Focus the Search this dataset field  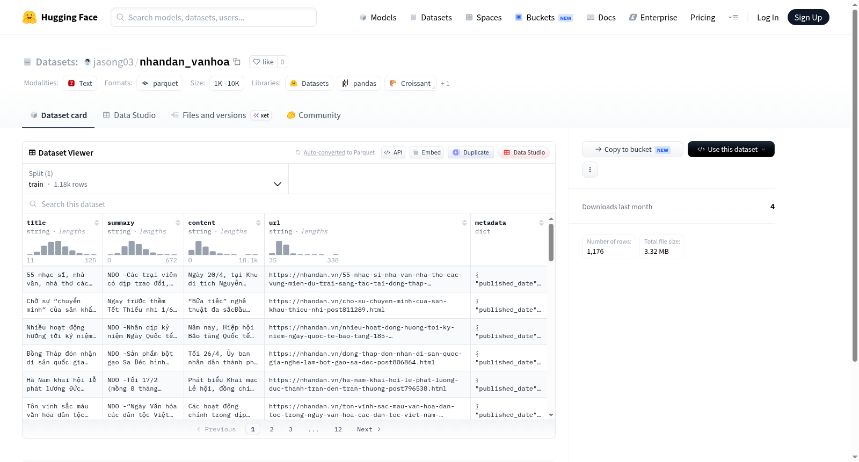tap(289, 204)
